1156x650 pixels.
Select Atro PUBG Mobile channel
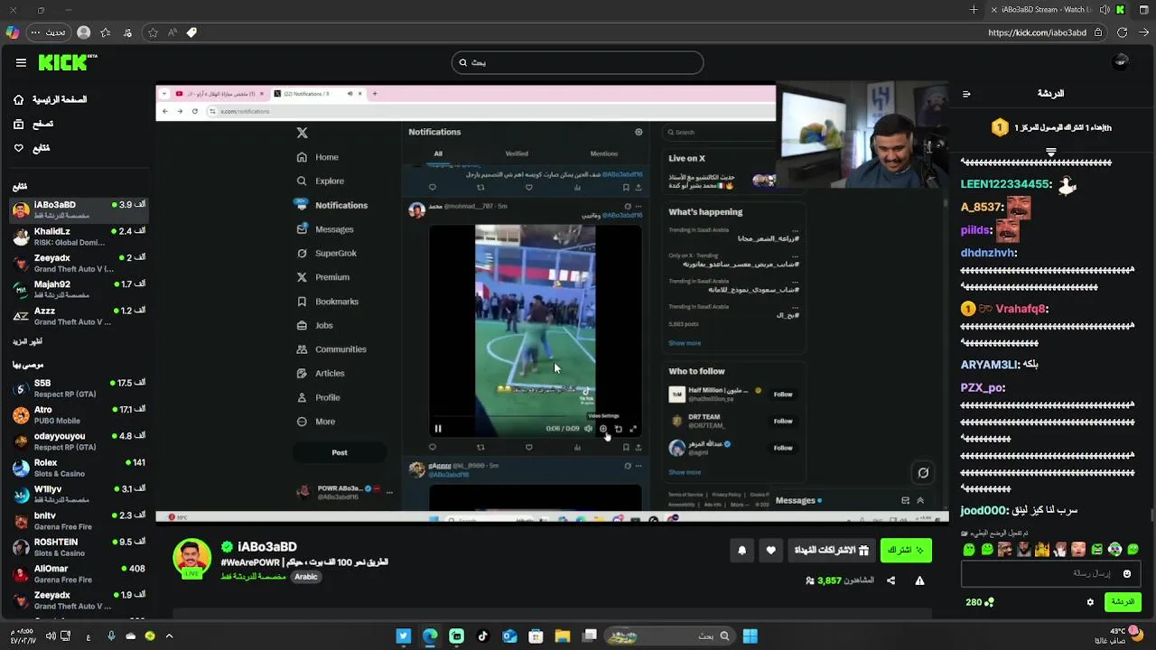click(79, 414)
